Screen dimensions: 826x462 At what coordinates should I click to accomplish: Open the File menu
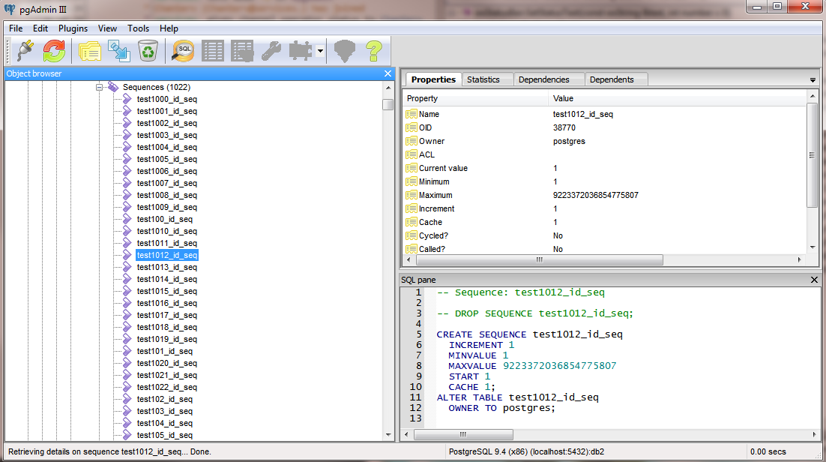pos(16,28)
